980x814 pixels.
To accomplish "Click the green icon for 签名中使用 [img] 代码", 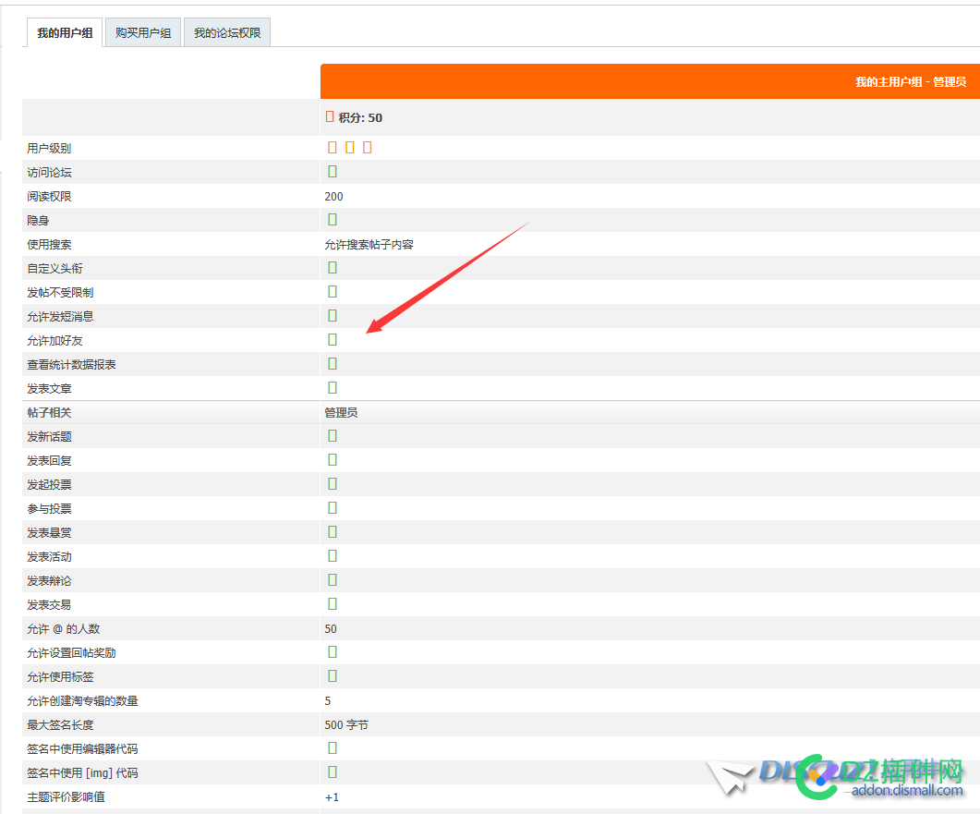I will pyautogui.click(x=333, y=772).
